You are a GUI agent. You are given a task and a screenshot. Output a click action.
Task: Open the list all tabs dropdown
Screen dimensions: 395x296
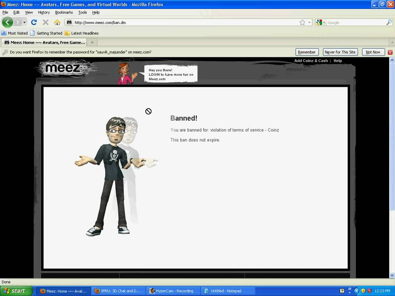[392, 42]
